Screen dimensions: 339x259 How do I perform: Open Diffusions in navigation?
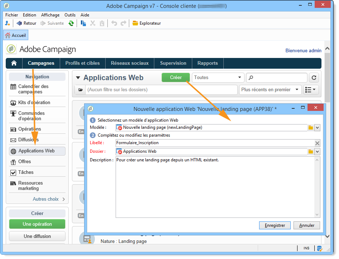tap(37, 140)
